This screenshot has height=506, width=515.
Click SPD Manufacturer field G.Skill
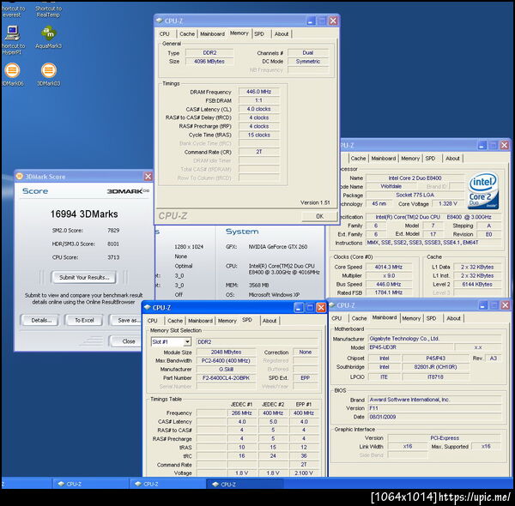click(x=226, y=369)
